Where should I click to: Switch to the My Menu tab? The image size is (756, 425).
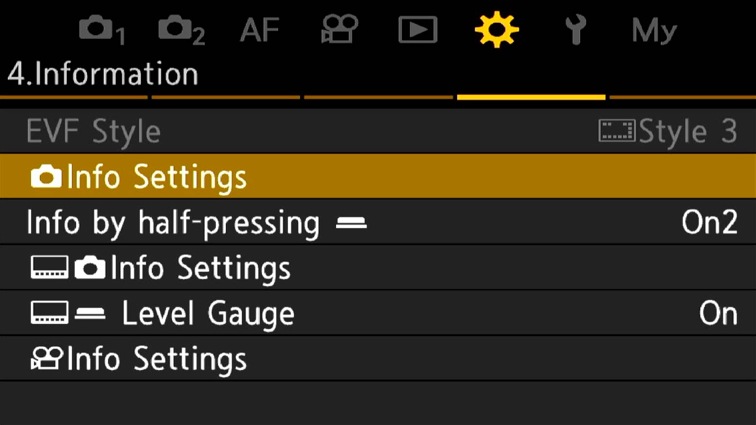[654, 30]
